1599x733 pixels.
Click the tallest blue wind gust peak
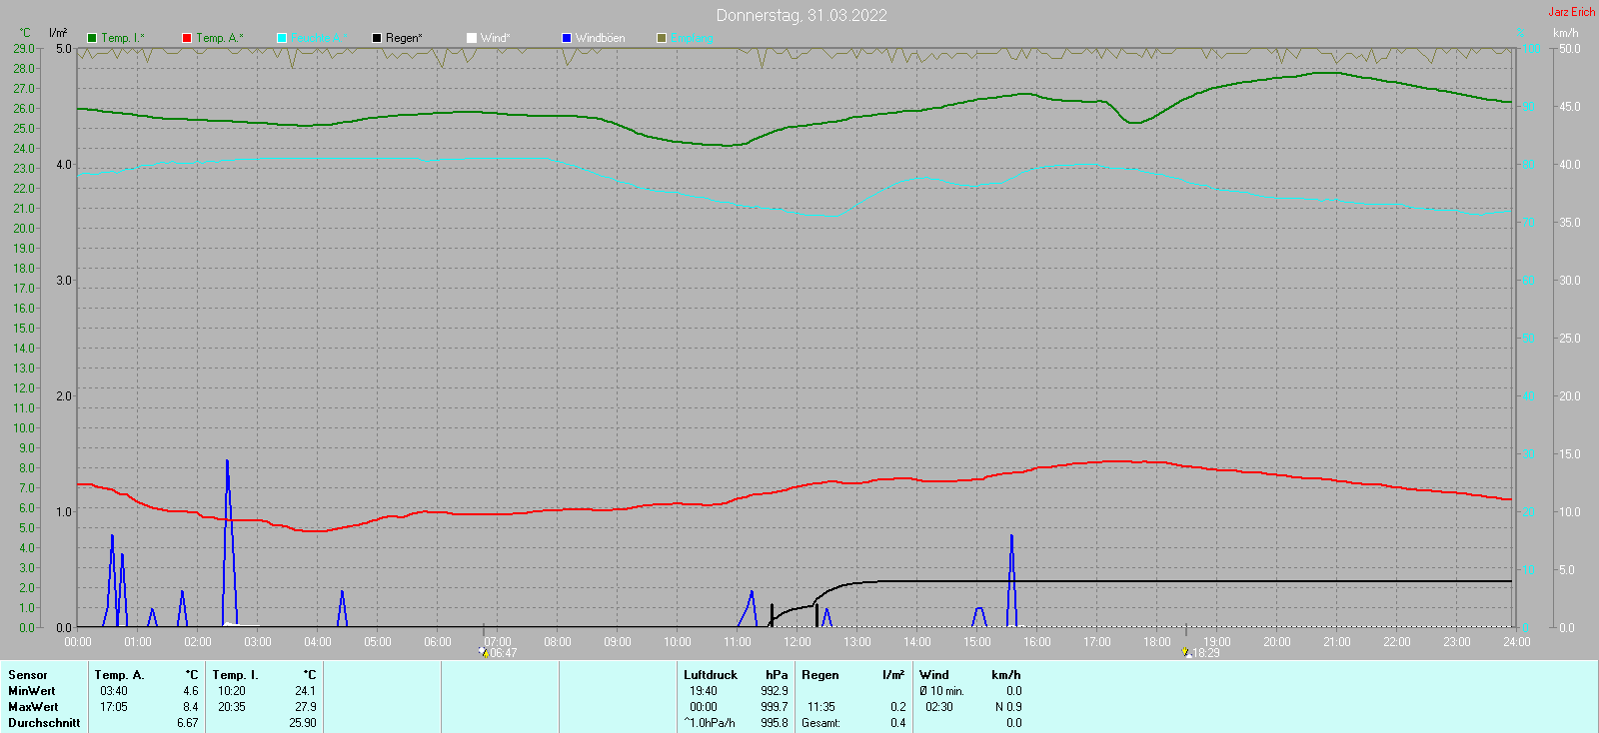tap(228, 461)
